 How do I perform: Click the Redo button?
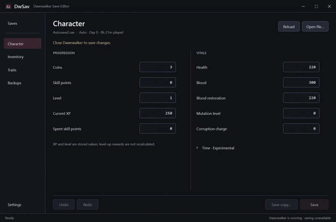coord(88,205)
